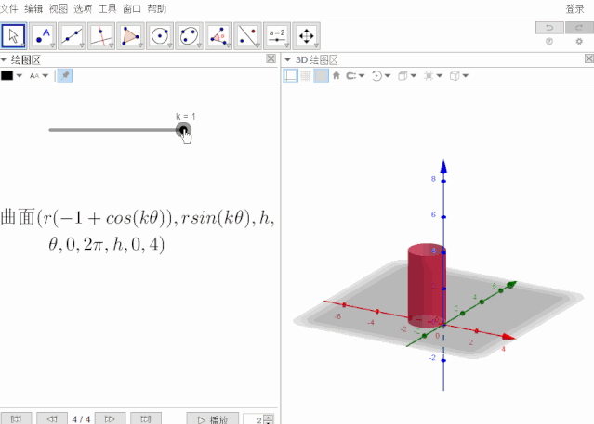Toggle the pin fix-object button
594x424 pixels.
tap(65, 75)
